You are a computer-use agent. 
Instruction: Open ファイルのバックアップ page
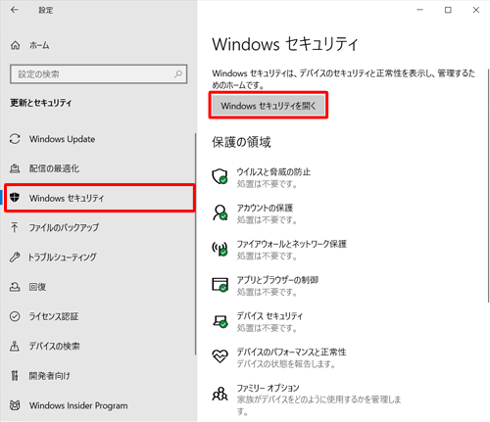(x=64, y=227)
